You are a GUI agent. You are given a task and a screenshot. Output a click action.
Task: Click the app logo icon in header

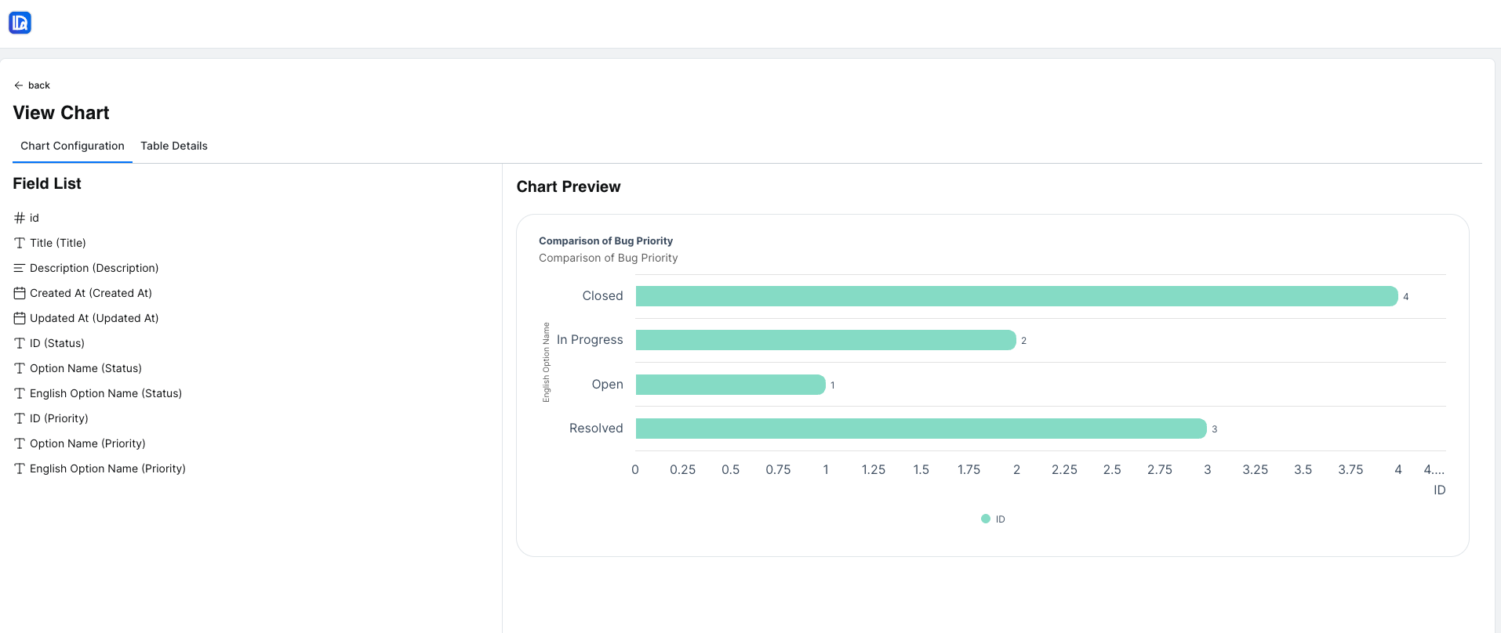(x=20, y=23)
